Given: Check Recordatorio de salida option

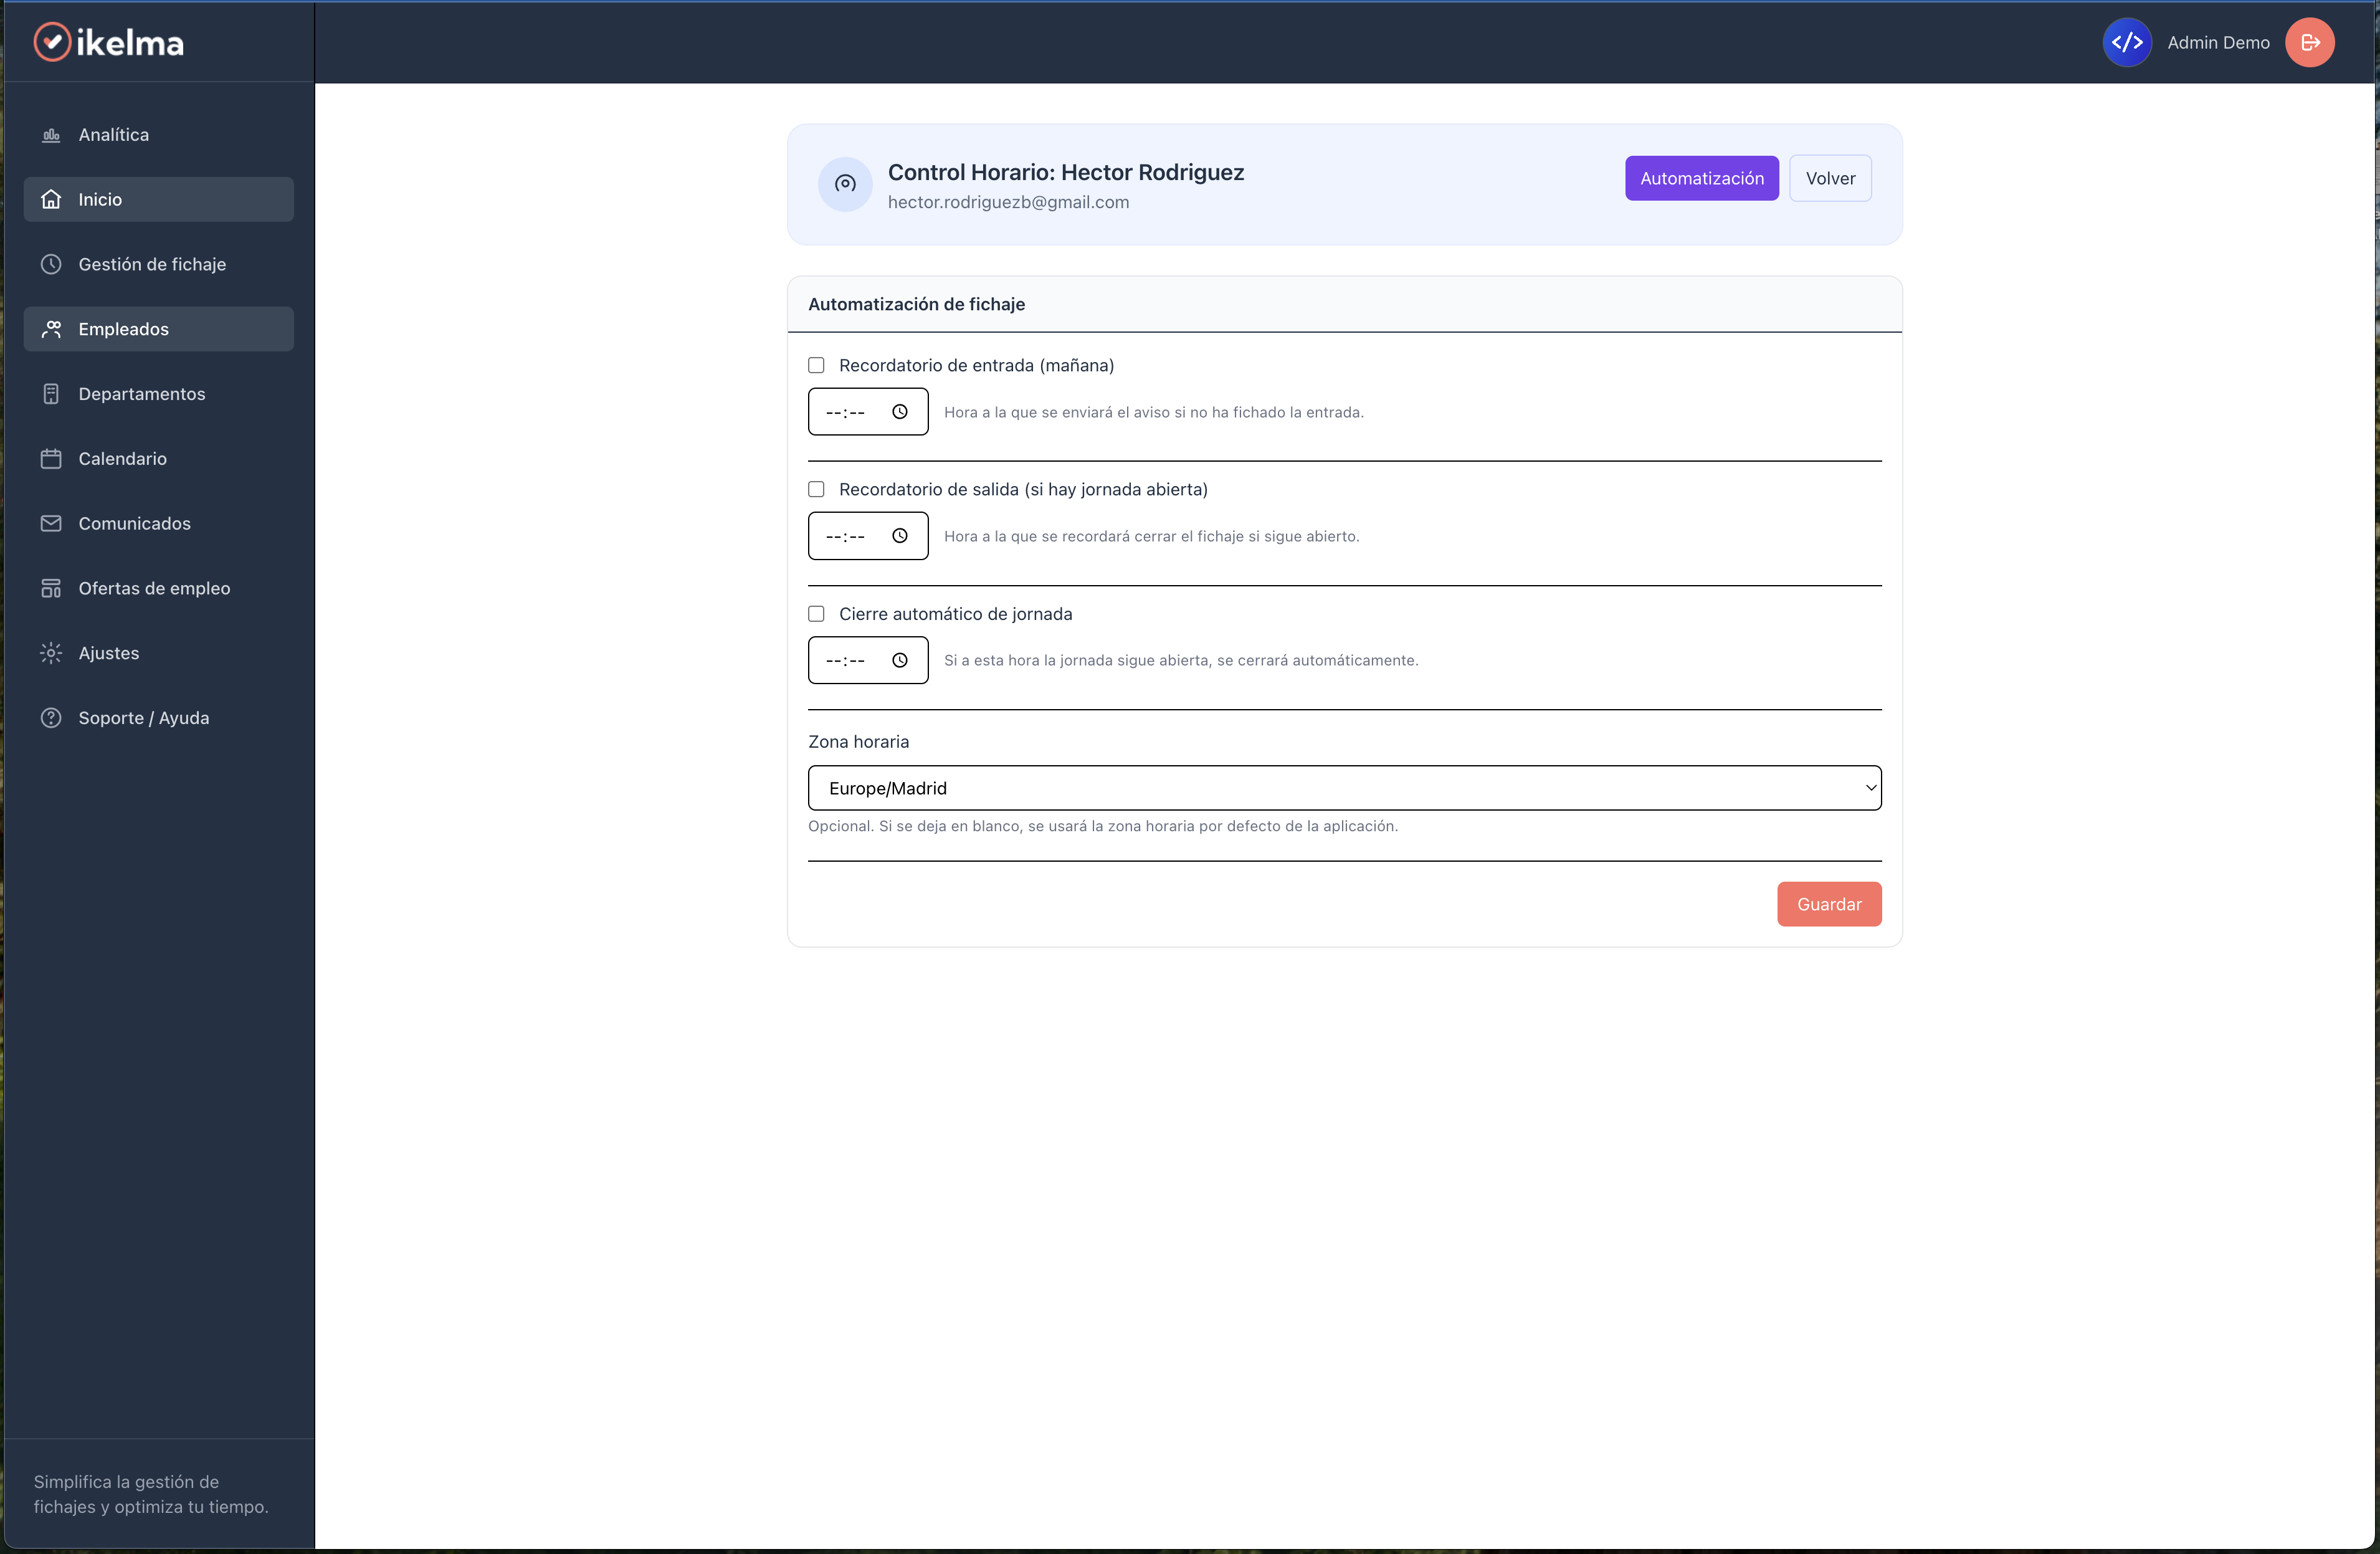Looking at the screenshot, I should [816, 489].
